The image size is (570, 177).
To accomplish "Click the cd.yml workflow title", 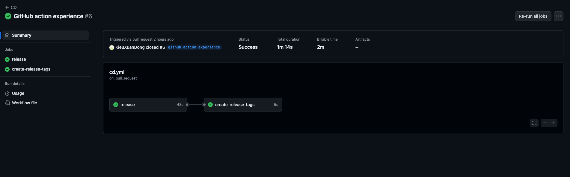I will click(x=117, y=72).
